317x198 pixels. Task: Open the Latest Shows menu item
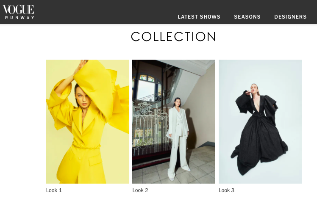(x=199, y=17)
